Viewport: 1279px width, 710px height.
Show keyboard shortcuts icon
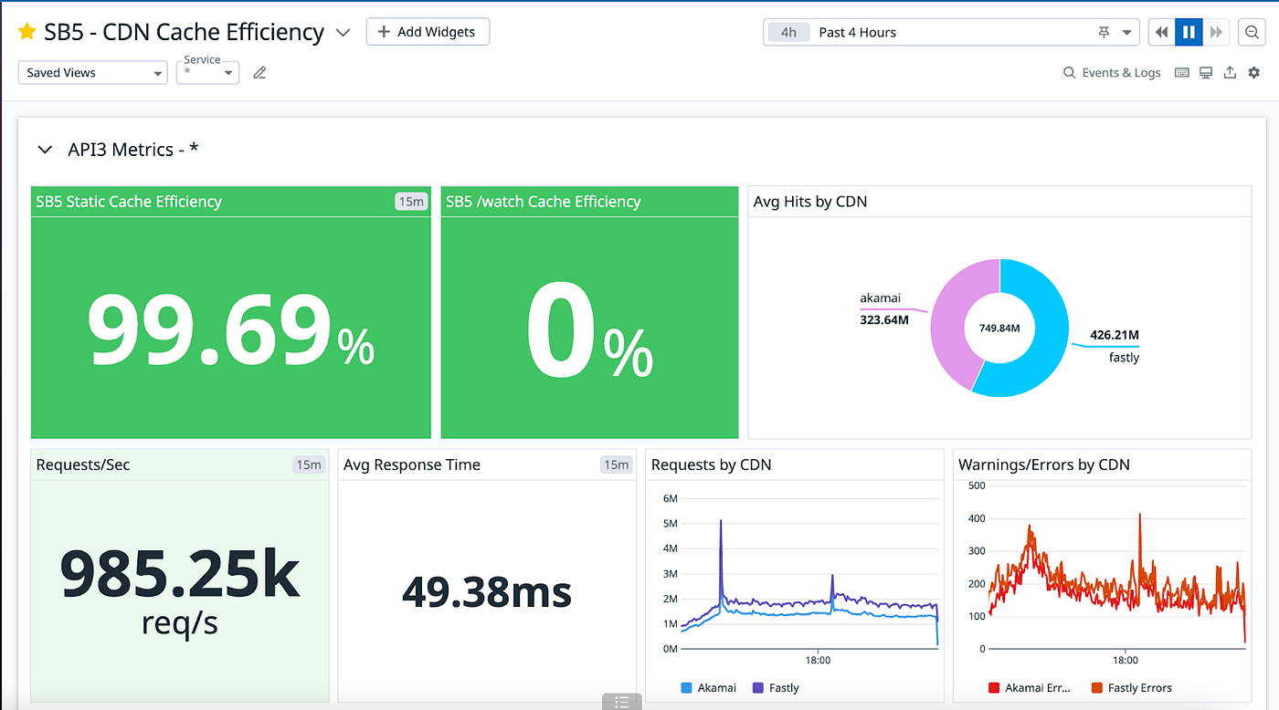tap(1182, 73)
